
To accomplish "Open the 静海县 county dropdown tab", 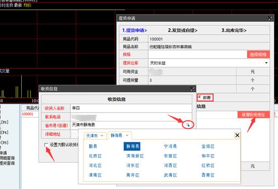I will (x=119, y=135).
